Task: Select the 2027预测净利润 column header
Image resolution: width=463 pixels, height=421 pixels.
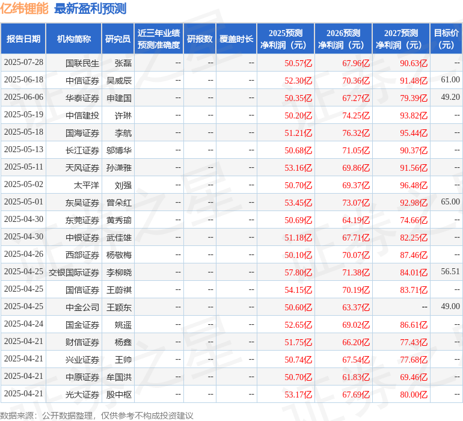Action: [x=401, y=39]
